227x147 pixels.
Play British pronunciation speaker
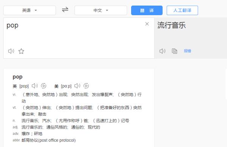[34, 86]
